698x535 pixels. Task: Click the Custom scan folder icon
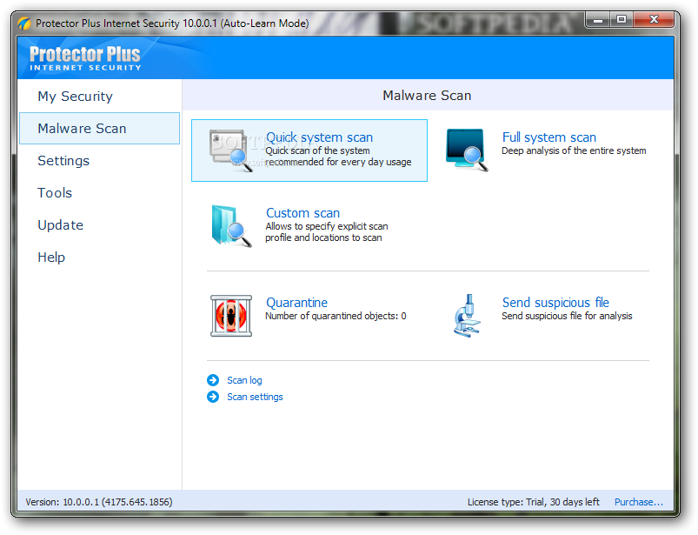point(231,226)
